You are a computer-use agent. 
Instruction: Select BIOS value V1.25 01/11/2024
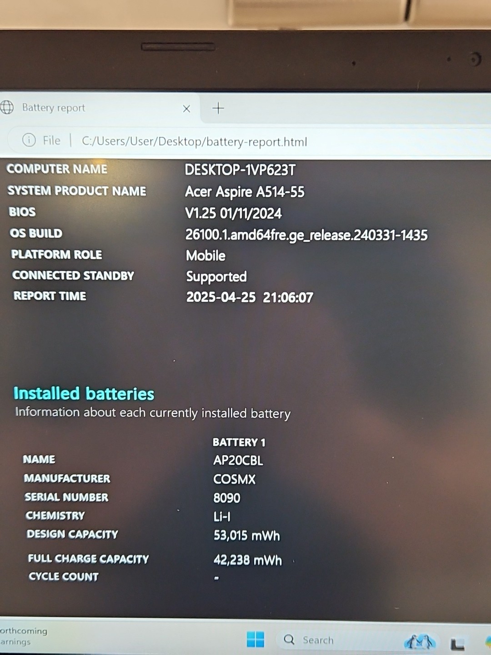pos(233,213)
